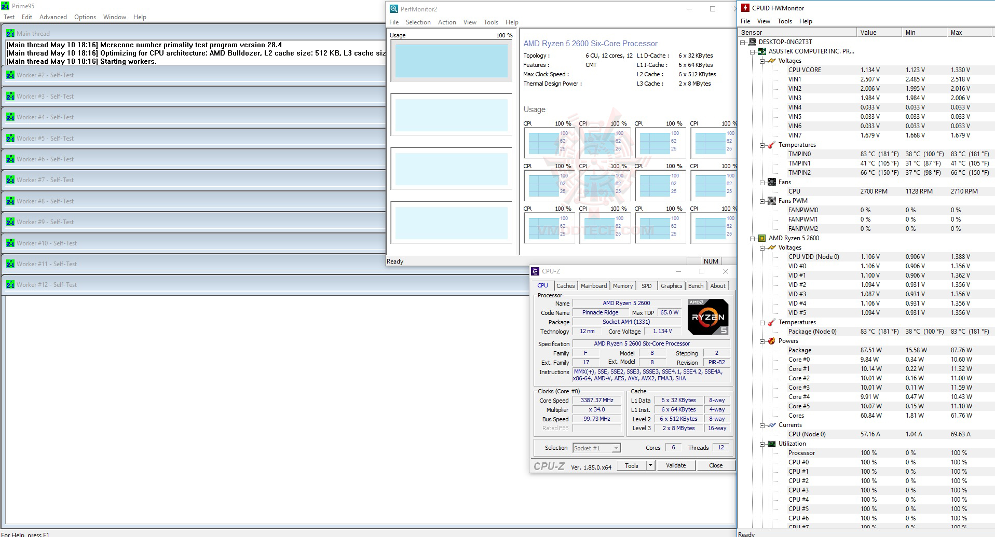Click the Tools button in CPU-Z
The height and width of the screenshot is (537, 995).
point(632,465)
